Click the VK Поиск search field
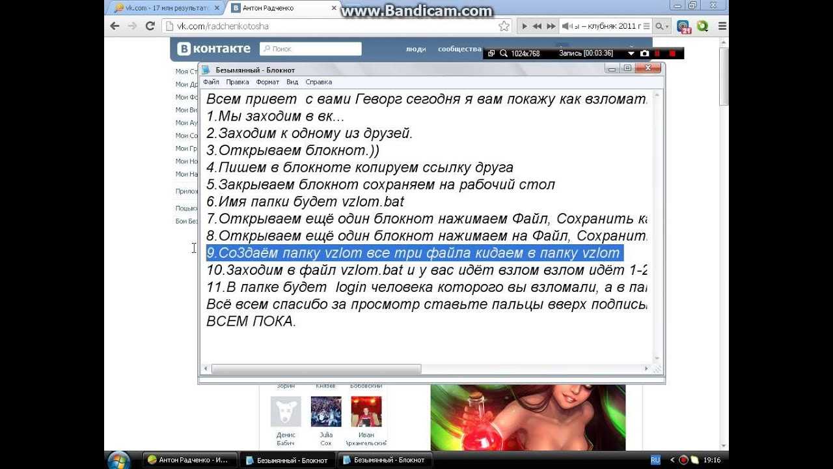 tap(310, 49)
